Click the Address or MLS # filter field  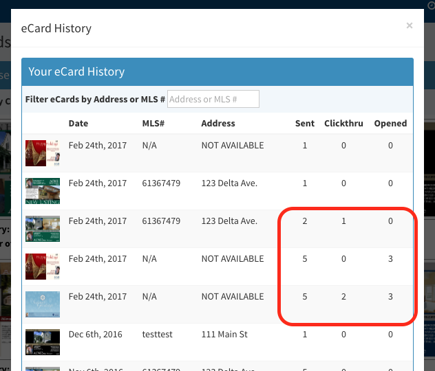pos(213,99)
